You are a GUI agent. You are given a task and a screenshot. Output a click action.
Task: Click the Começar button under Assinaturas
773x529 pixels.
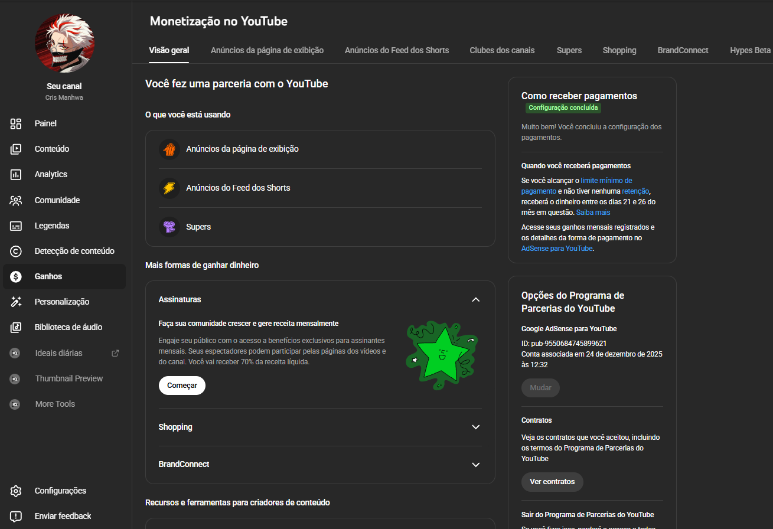182,386
